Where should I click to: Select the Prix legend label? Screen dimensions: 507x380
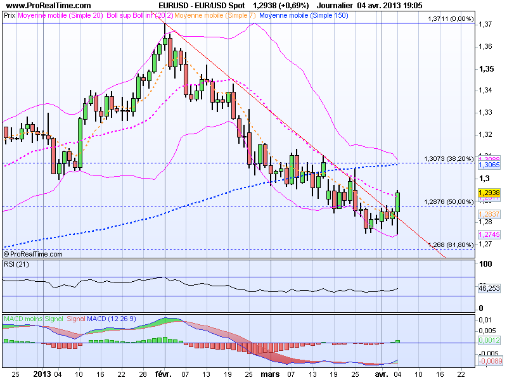[x=10, y=15]
